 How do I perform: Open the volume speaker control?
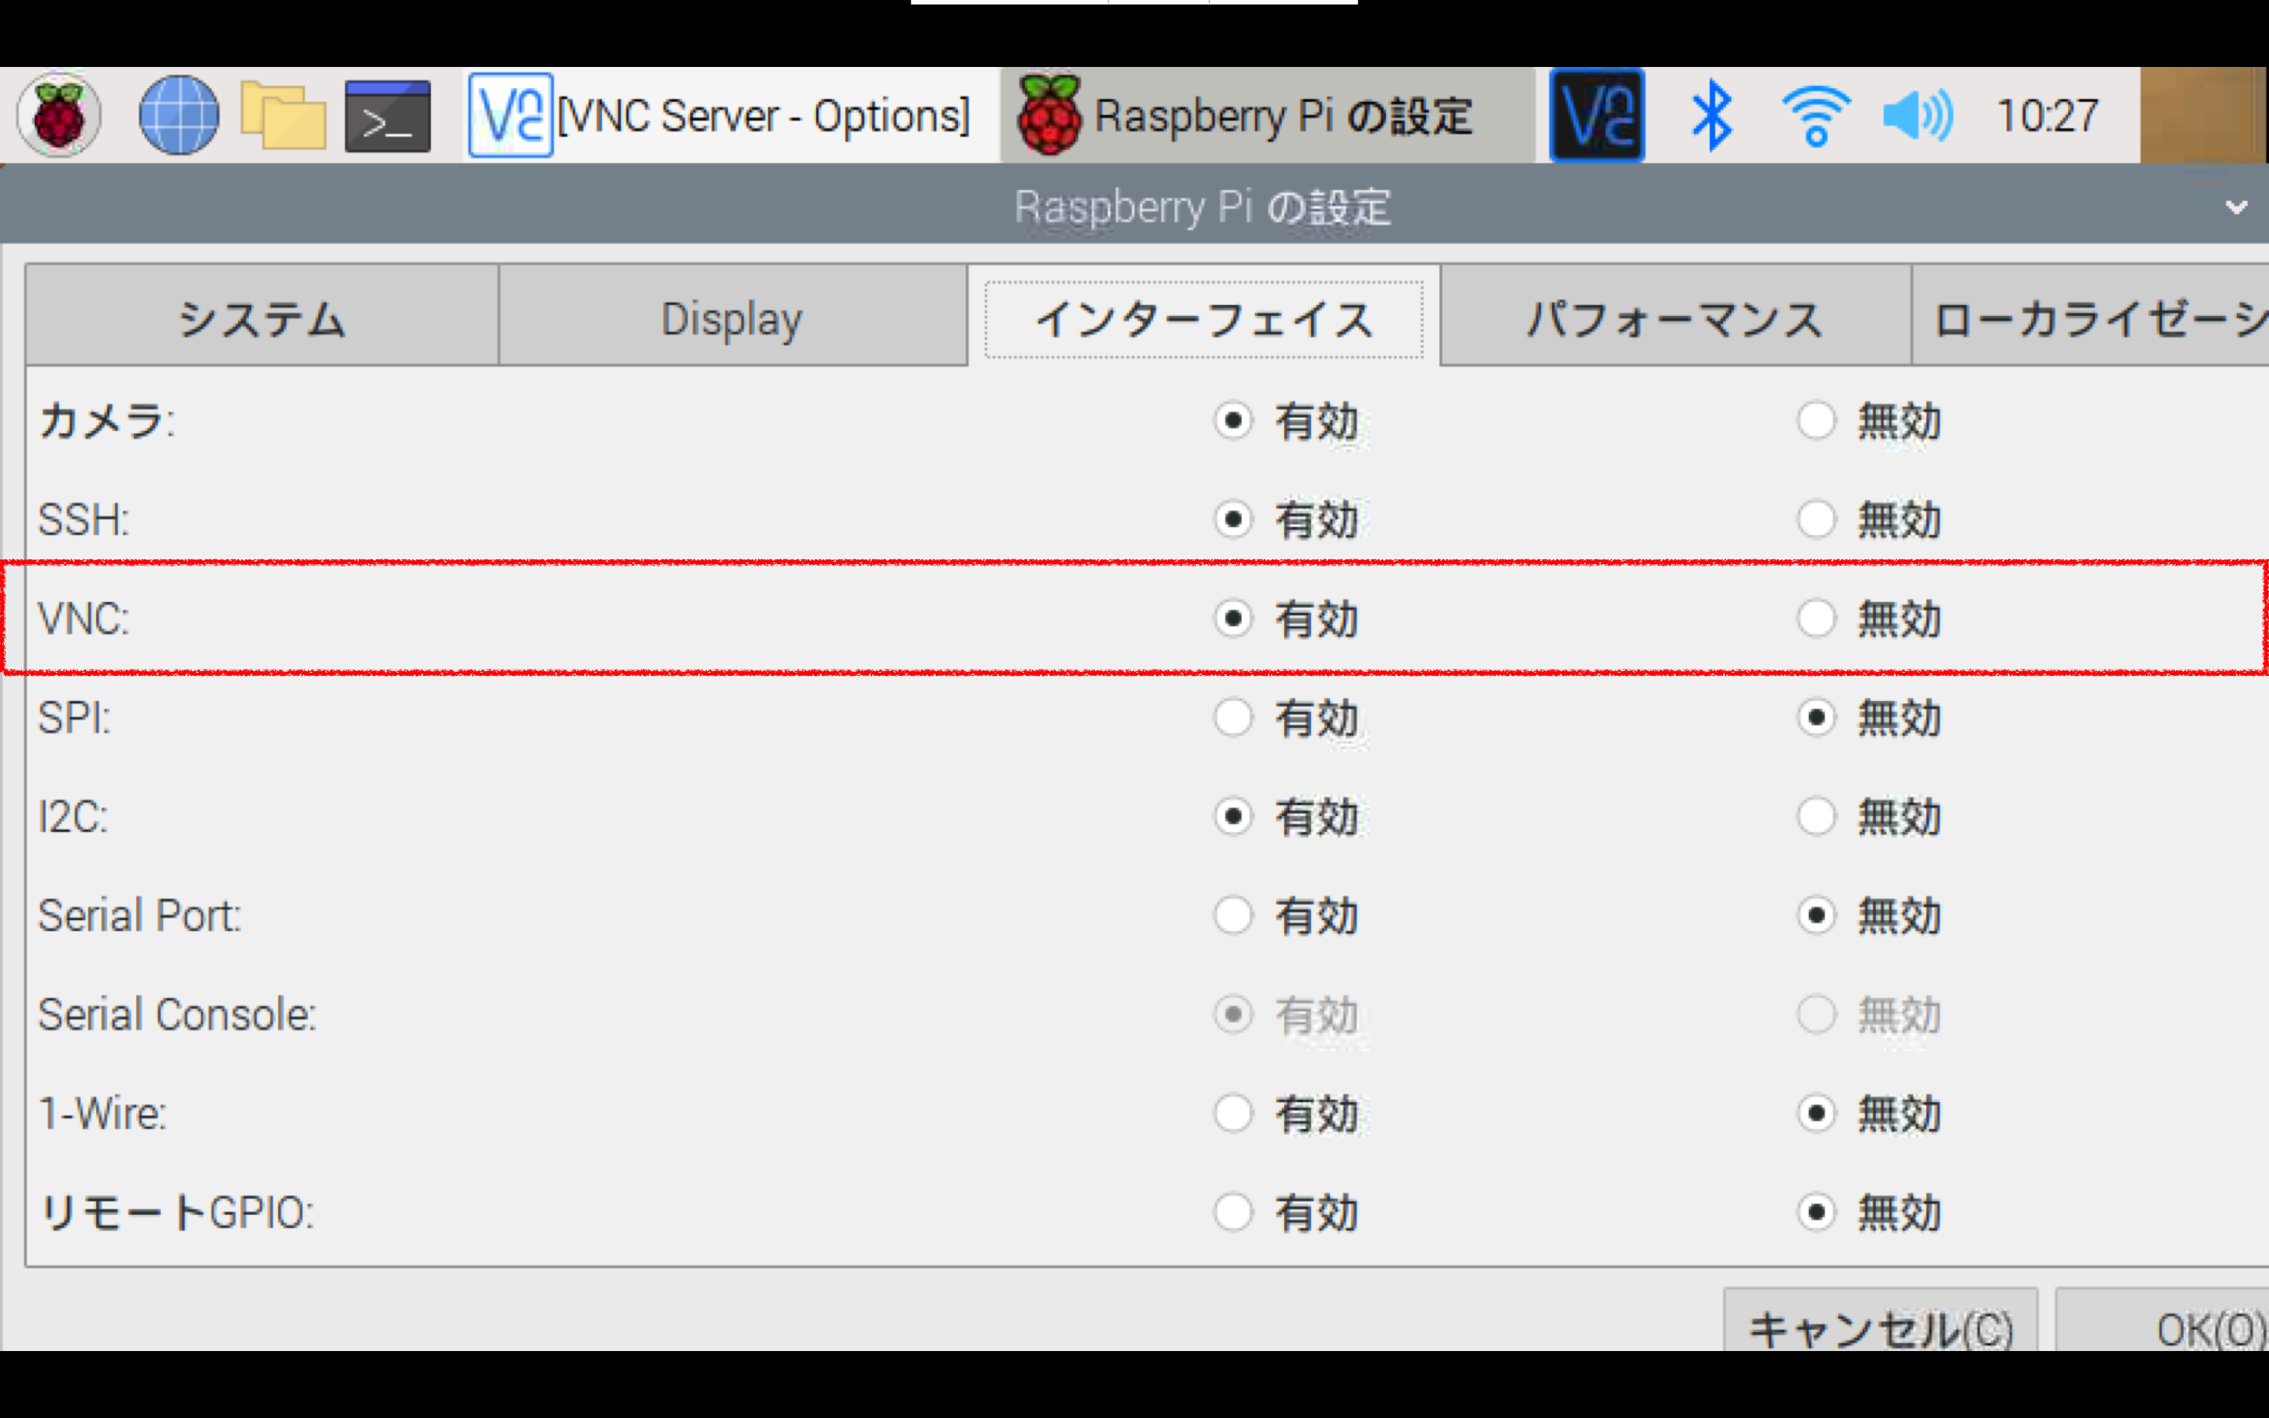[x=1918, y=117]
